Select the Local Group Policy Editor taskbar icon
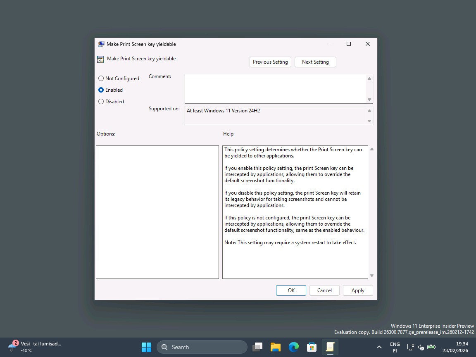The image size is (476, 357). tap(330, 347)
